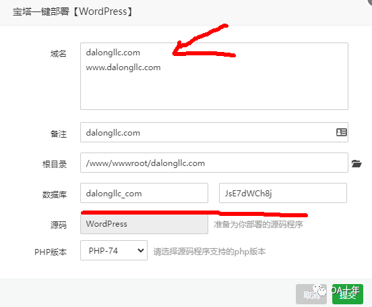Click the disabled WordPress source code field

pos(144,223)
